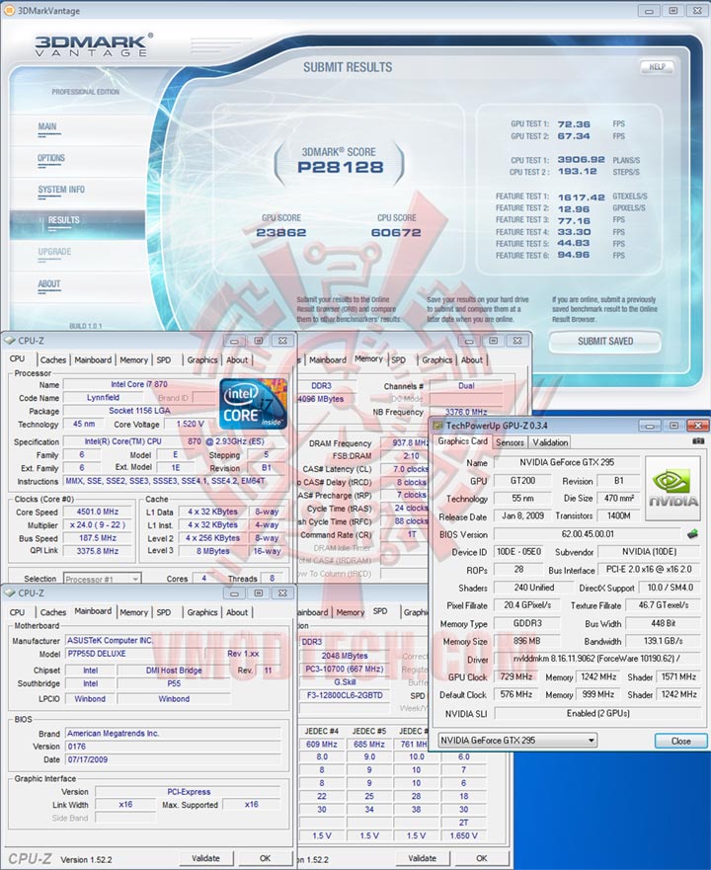Click the Core Voltage value 1.520 V

[191, 424]
